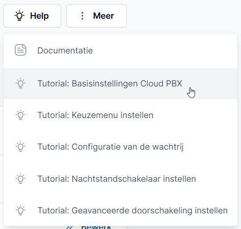241x229 pixels.
Task: Click lightbulb icon beside Configuratie van de wachtrij
Action: point(21,147)
